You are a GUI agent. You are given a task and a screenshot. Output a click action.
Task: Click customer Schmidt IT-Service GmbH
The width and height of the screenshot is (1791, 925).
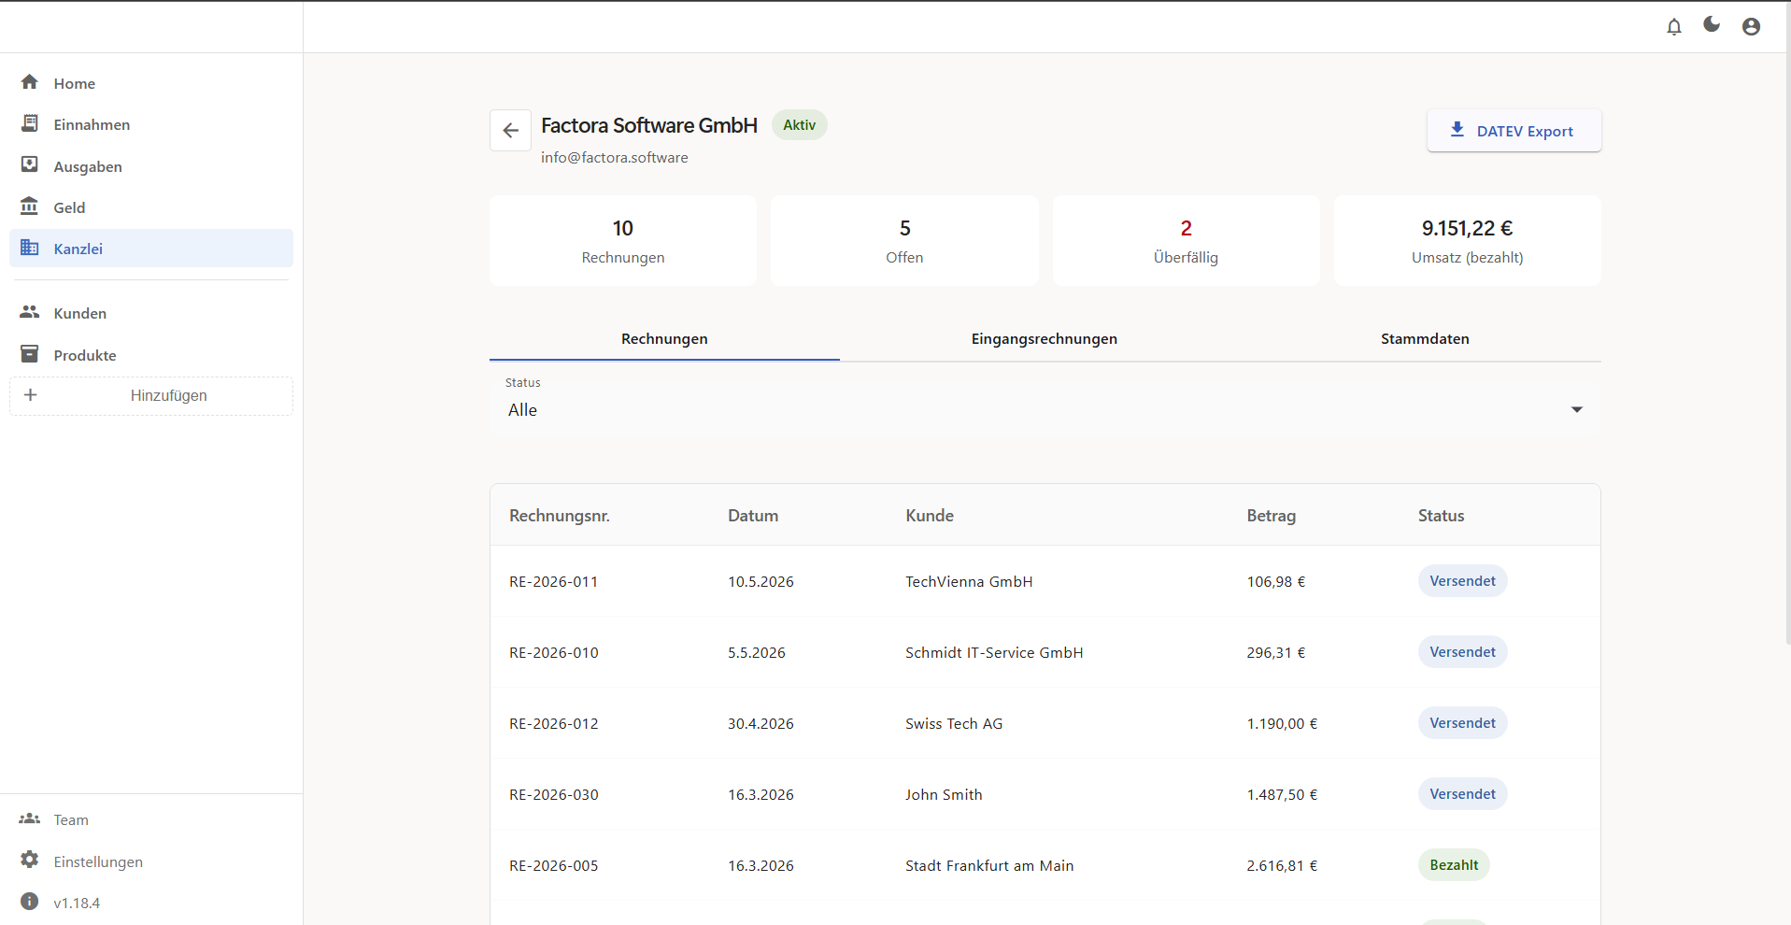tap(994, 652)
